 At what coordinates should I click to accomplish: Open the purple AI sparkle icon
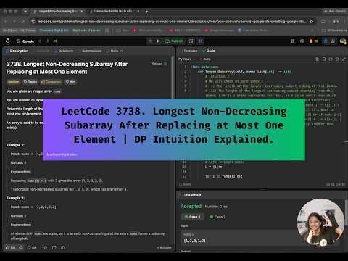coord(200,41)
